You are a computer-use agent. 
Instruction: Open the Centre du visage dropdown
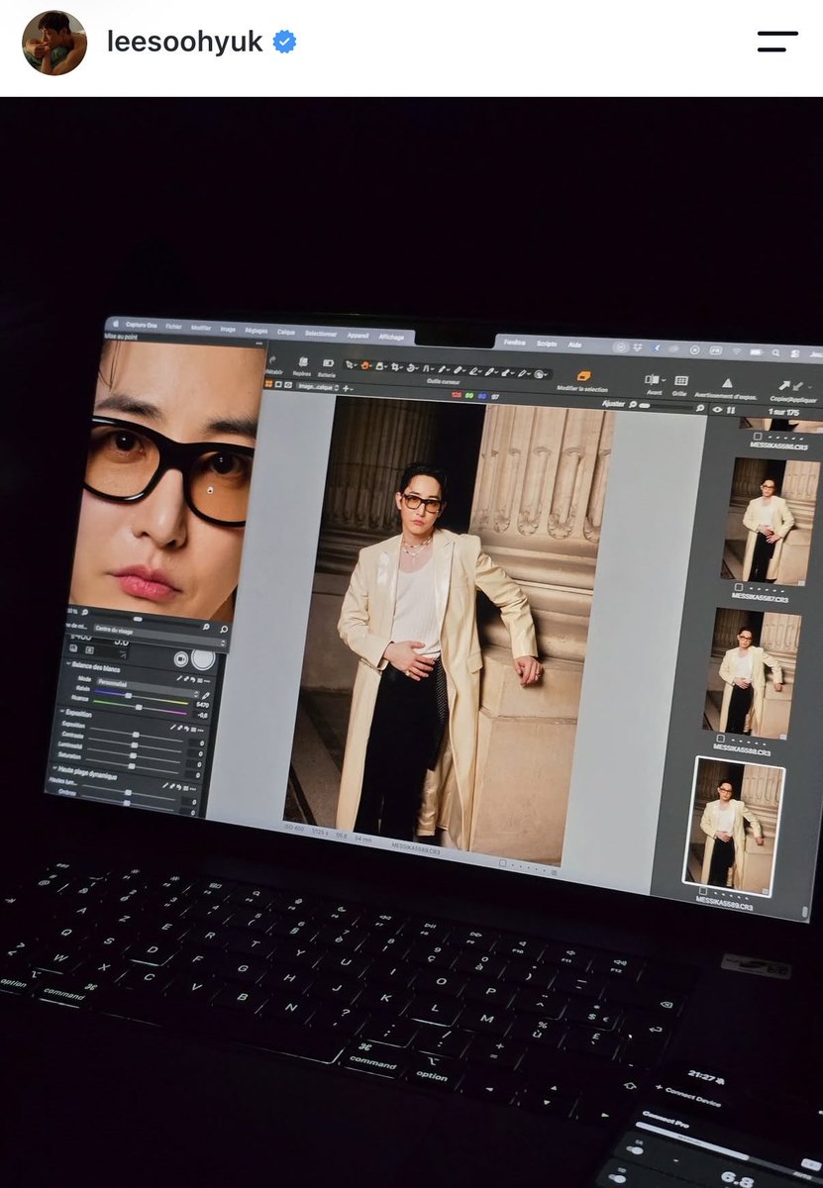coord(158,635)
